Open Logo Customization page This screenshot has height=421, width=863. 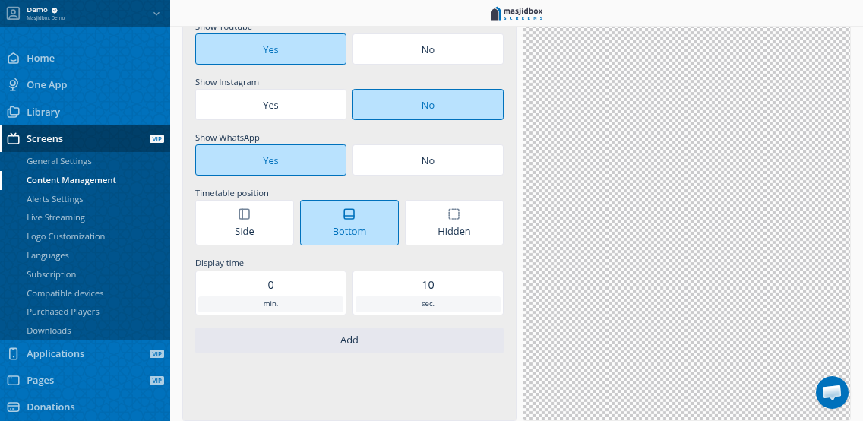pyautogui.click(x=65, y=236)
